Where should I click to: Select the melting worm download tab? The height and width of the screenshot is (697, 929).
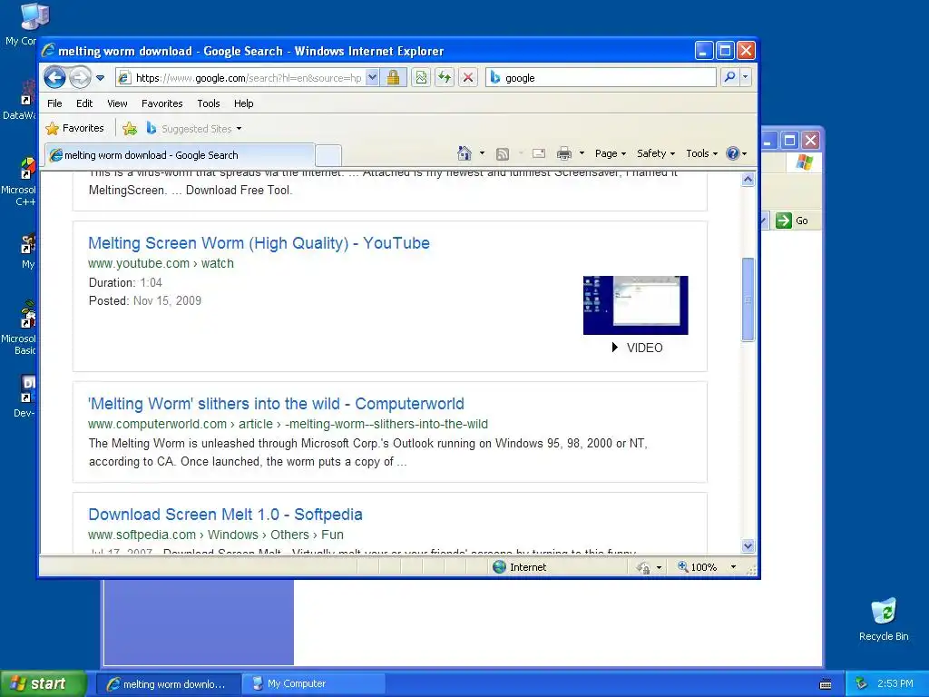(x=180, y=155)
